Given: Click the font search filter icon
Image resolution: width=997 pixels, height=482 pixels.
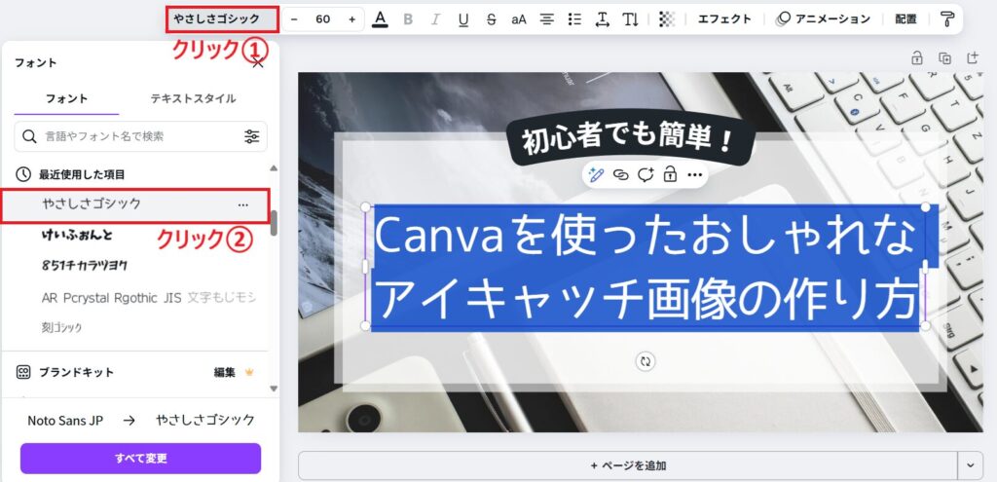Looking at the screenshot, I should pos(252,136).
